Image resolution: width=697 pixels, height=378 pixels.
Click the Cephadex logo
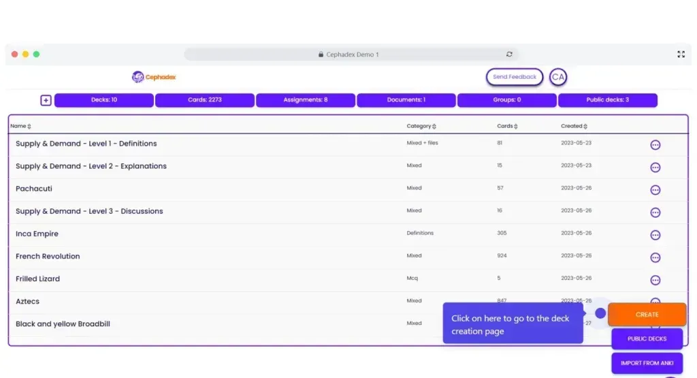(154, 77)
